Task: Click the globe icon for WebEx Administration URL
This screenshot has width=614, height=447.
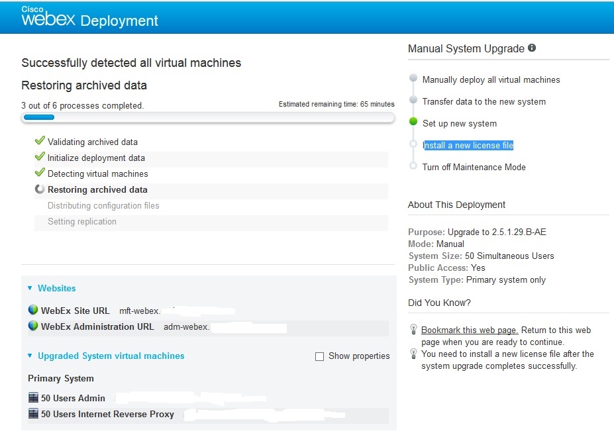Action: tap(33, 325)
